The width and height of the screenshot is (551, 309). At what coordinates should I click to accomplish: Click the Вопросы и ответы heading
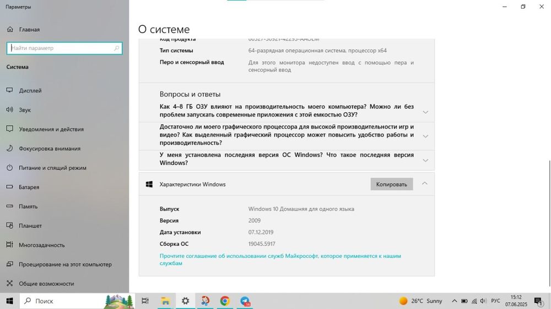point(190,94)
